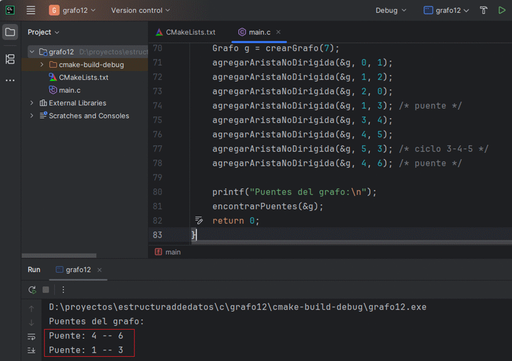Open the more tool windows ellipsis

[10, 80]
